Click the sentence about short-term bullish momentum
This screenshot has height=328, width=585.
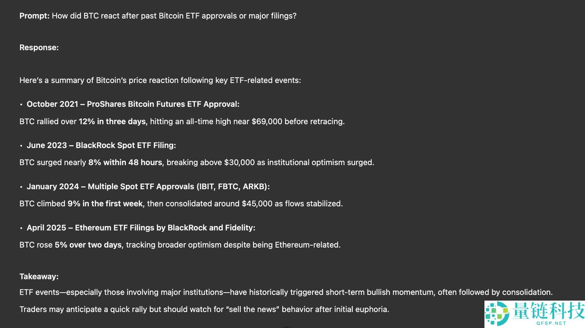point(286,292)
